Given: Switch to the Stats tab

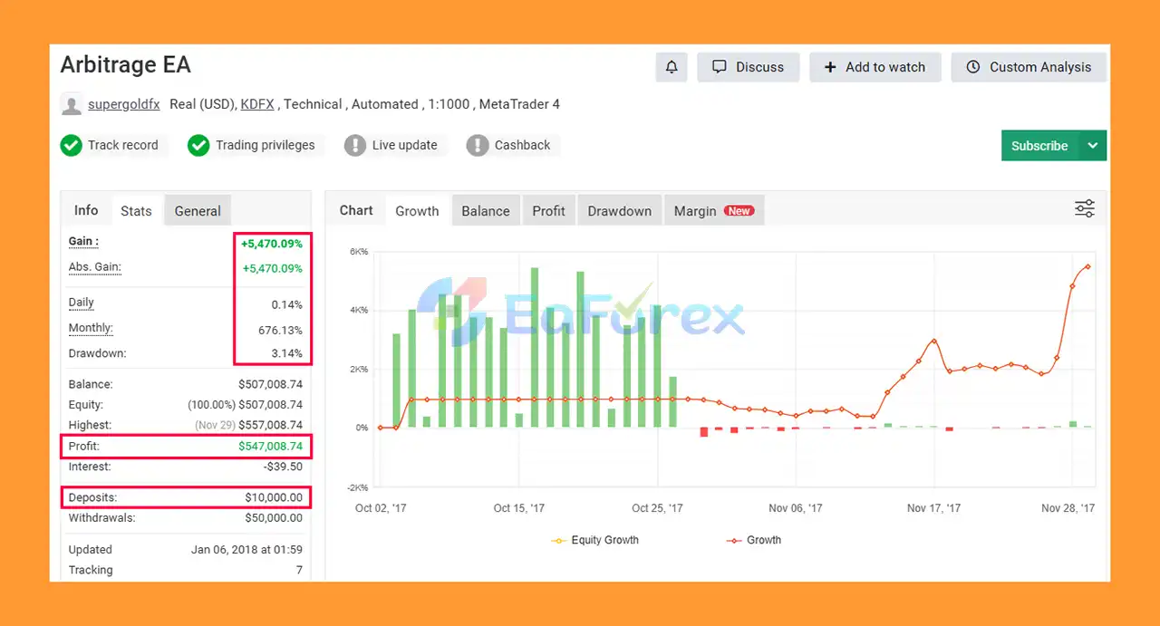Looking at the screenshot, I should click(136, 211).
